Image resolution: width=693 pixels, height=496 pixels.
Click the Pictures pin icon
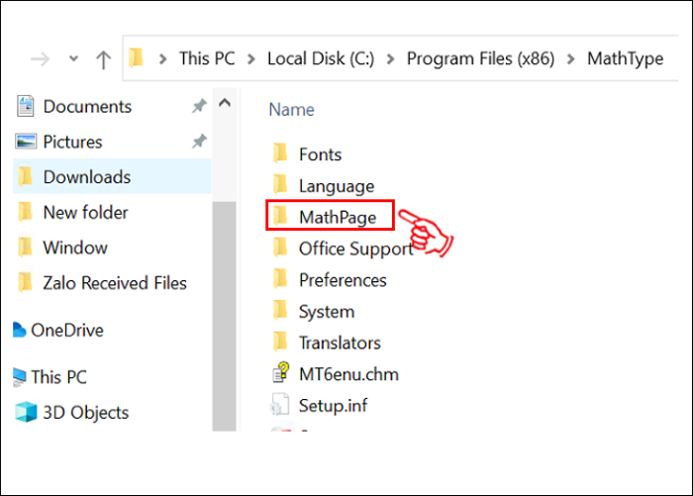198,142
